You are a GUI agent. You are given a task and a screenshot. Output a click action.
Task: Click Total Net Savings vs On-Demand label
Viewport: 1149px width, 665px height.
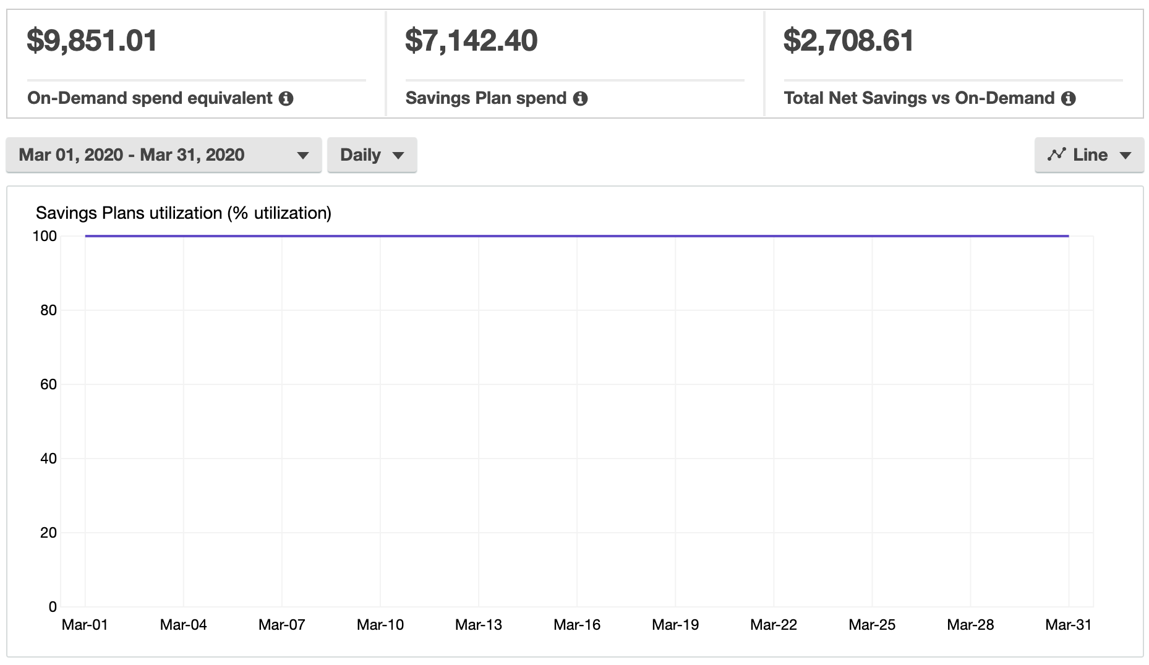(919, 98)
